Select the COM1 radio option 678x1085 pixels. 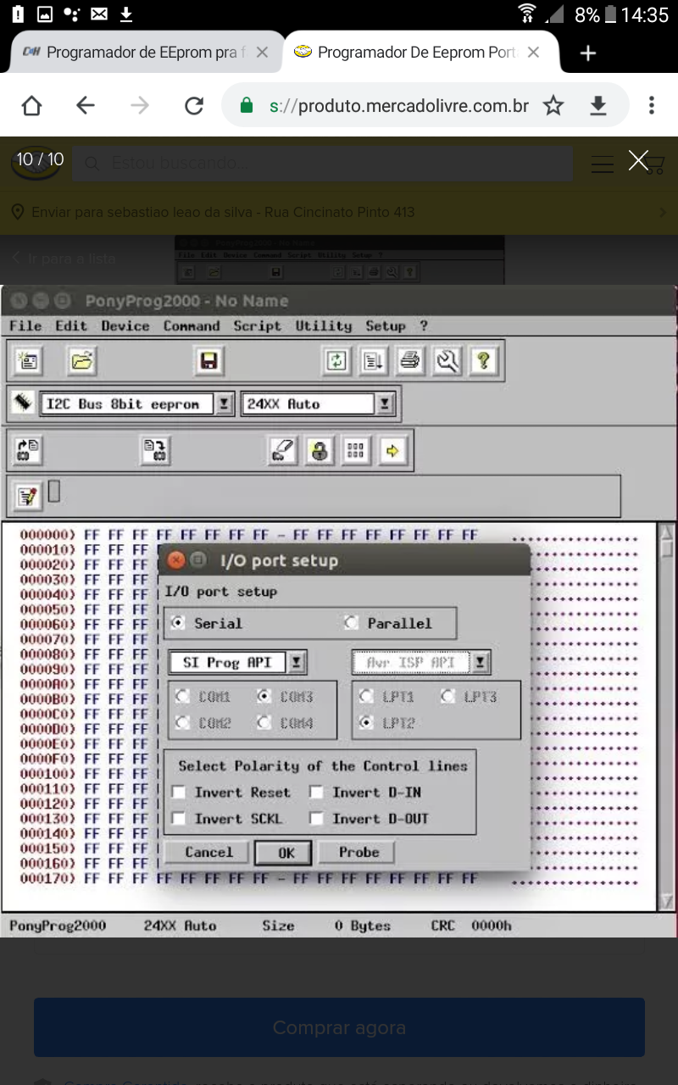click(181, 697)
